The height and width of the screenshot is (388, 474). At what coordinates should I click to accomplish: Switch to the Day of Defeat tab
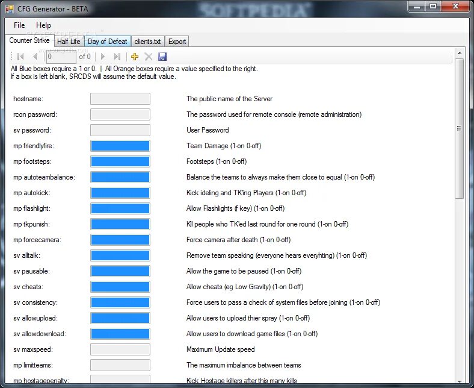point(107,42)
